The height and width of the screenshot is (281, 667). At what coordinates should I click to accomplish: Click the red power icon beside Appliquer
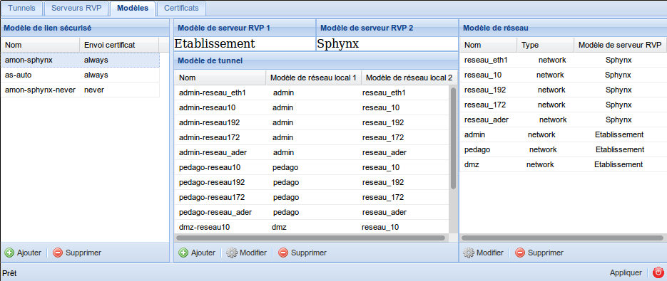click(658, 272)
